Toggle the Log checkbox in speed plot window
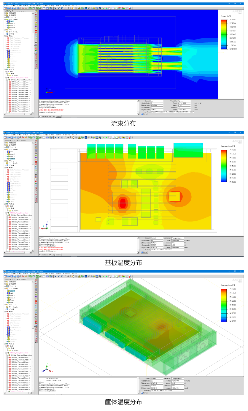248x411 pixels. 50,116
